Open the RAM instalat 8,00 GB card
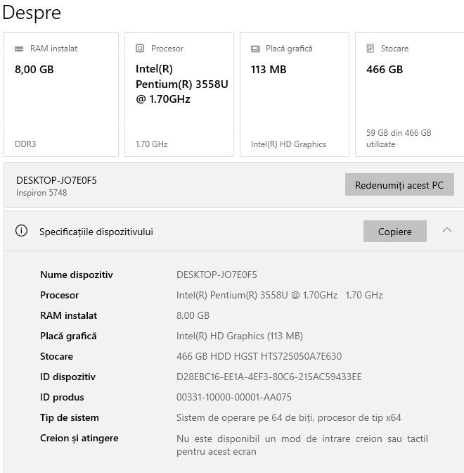 (x=61, y=95)
